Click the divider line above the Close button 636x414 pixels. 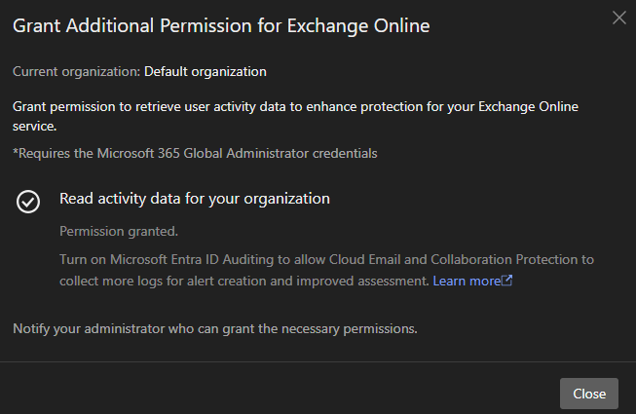[x=318, y=361]
